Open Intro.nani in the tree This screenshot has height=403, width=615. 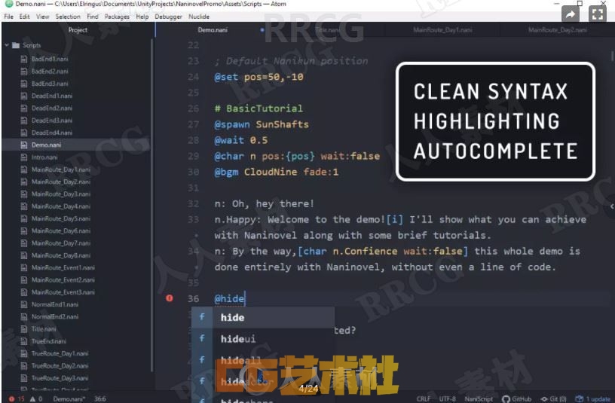tap(44, 157)
